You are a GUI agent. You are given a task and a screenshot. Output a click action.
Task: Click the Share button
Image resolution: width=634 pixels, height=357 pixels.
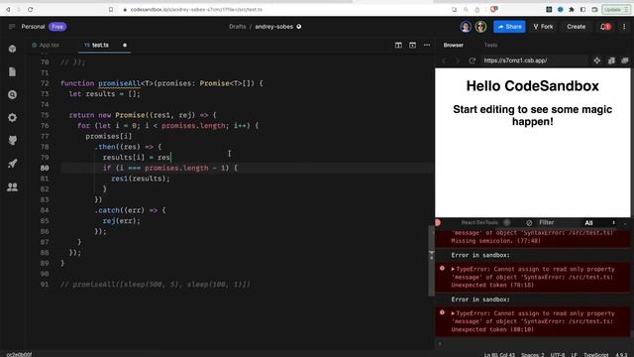[509, 27]
